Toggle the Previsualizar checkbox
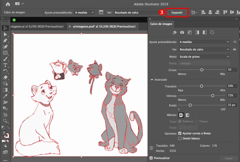 pos(151,158)
